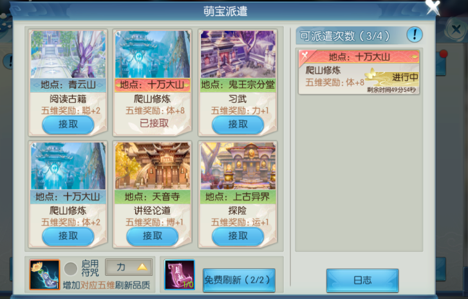468x299 pixels.
Task: Open the 日志 log button
Action: point(362,280)
